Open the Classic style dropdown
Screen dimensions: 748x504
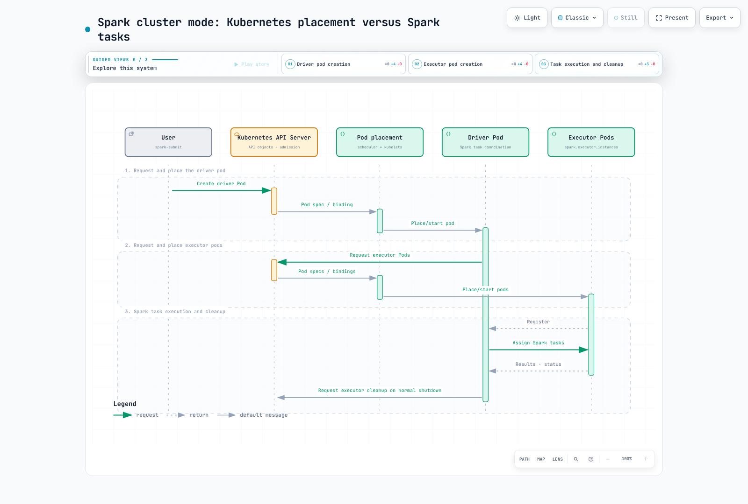577,18
